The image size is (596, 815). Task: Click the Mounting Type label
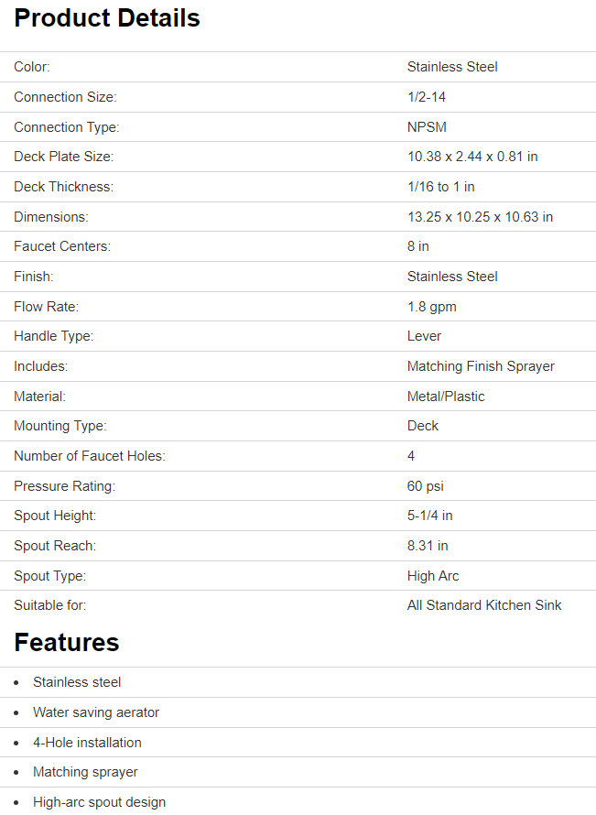[x=60, y=426]
